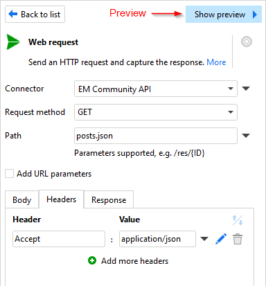266x286 pixels.
Task: Expand the arrow beside application/json value
Action: click(x=204, y=239)
